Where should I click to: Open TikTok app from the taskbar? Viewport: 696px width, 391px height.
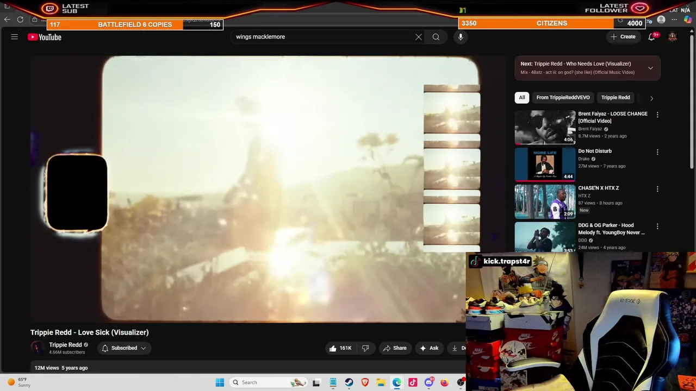413,382
